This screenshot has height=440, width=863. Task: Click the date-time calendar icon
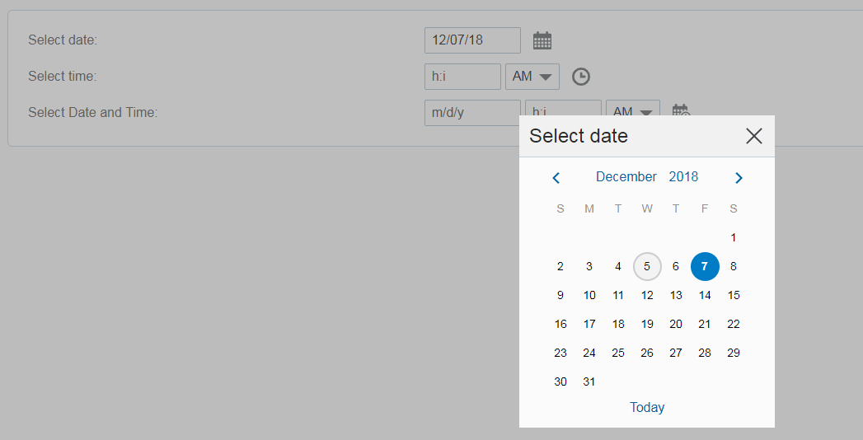(x=680, y=110)
